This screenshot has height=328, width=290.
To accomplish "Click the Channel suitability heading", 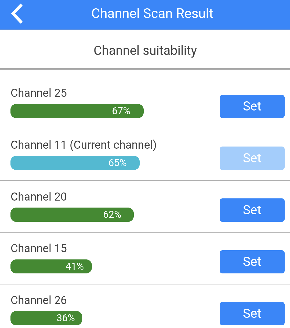I will pyautogui.click(x=145, y=51).
